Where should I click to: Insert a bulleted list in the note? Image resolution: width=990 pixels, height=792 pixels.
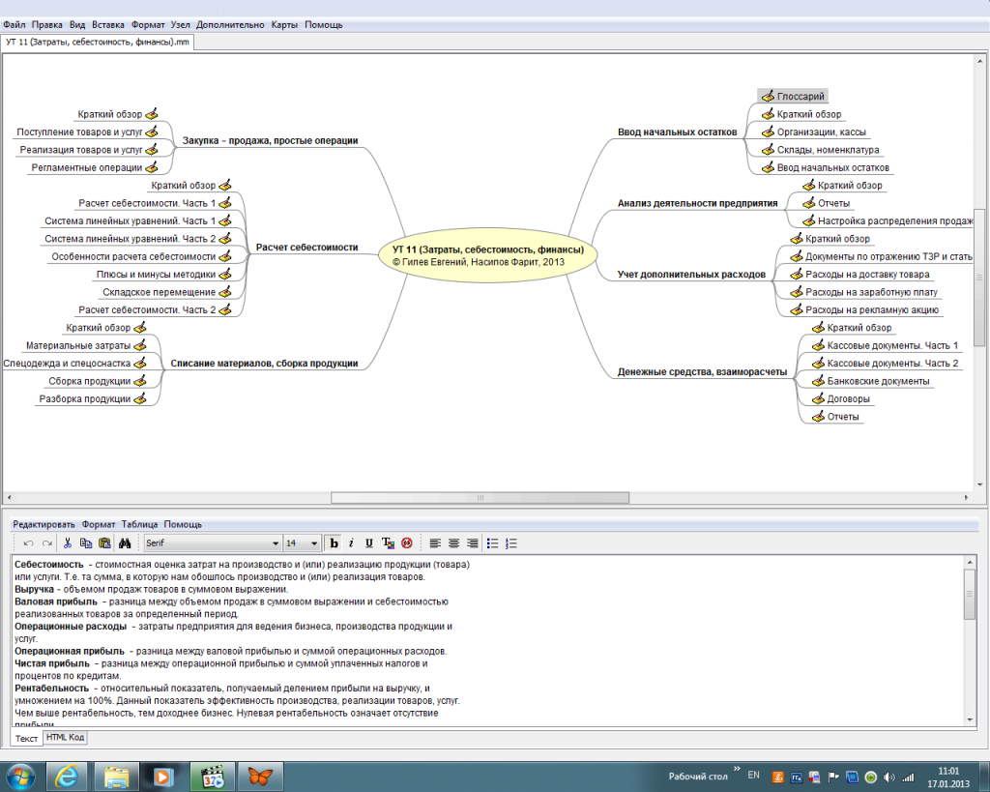(493, 543)
